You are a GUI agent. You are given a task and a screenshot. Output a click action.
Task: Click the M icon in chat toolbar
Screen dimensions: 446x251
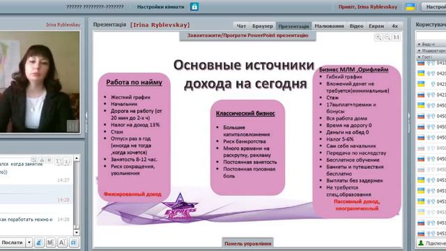(51, 243)
